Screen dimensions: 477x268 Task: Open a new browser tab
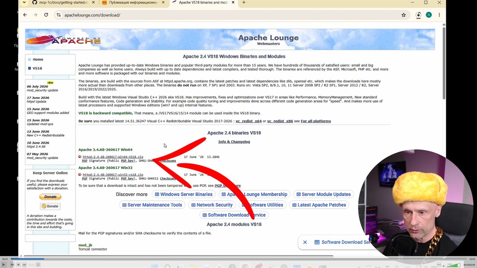(244, 3)
